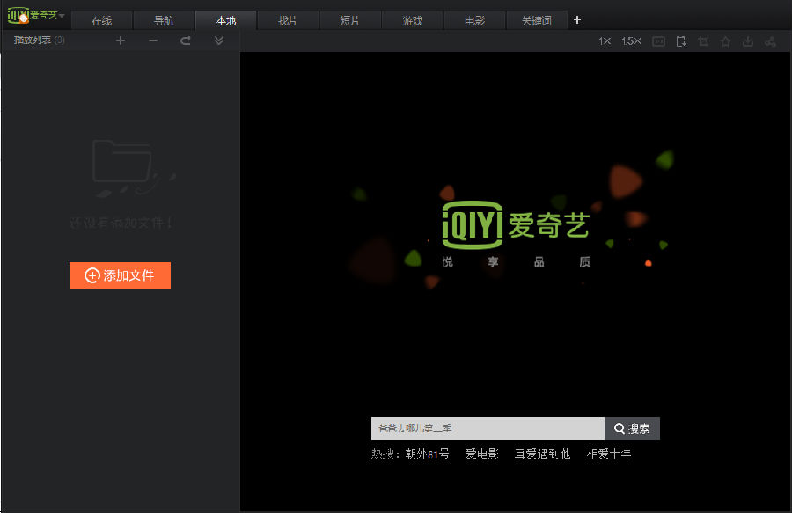Expand the playlist double-chevron down arrow

pos(218,40)
